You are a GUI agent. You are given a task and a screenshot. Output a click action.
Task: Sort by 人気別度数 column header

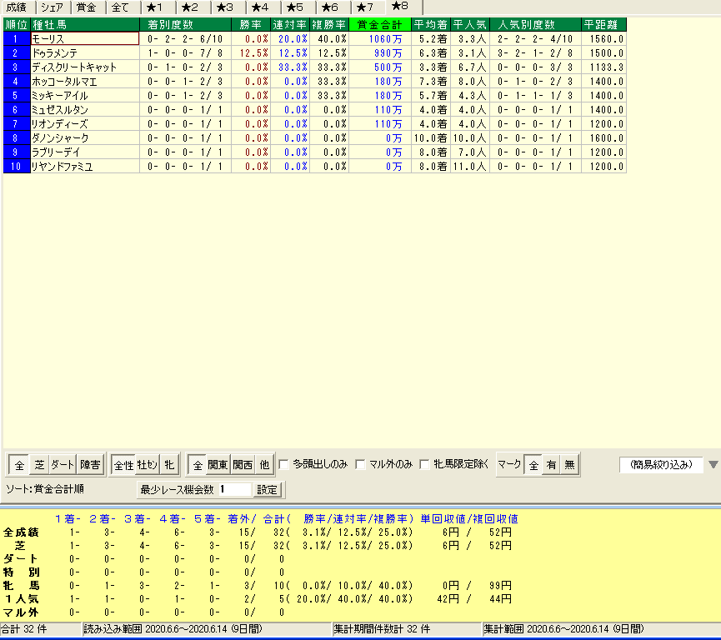[x=536, y=24]
